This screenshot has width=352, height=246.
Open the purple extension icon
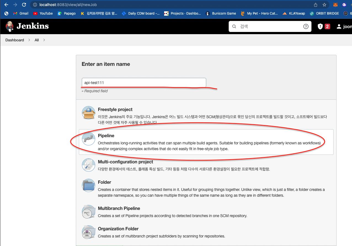(x=344, y=5)
